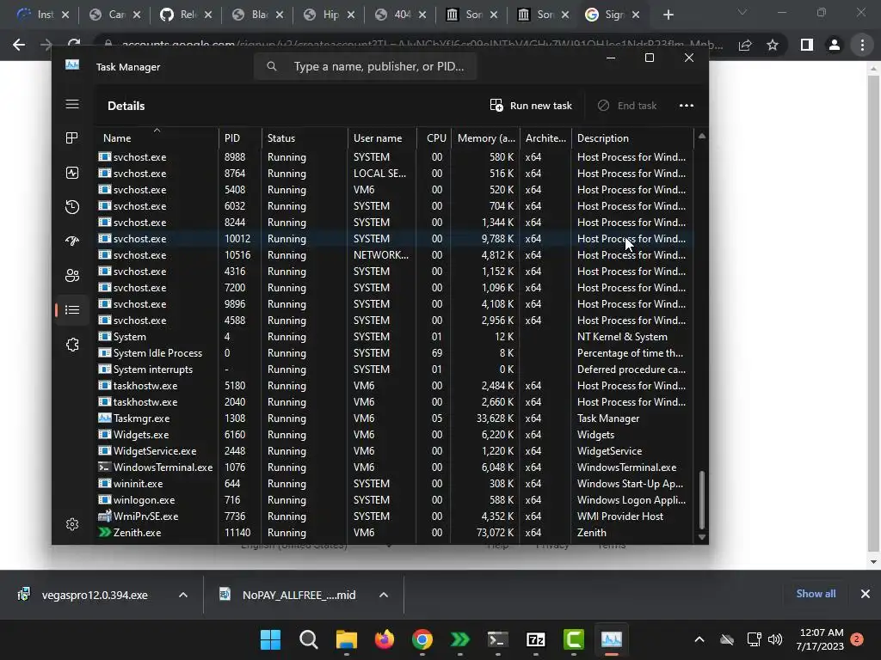Expand vegaspro12.0.394.exe download options
Image resolution: width=881 pixels, height=660 pixels.
[183, 595]
